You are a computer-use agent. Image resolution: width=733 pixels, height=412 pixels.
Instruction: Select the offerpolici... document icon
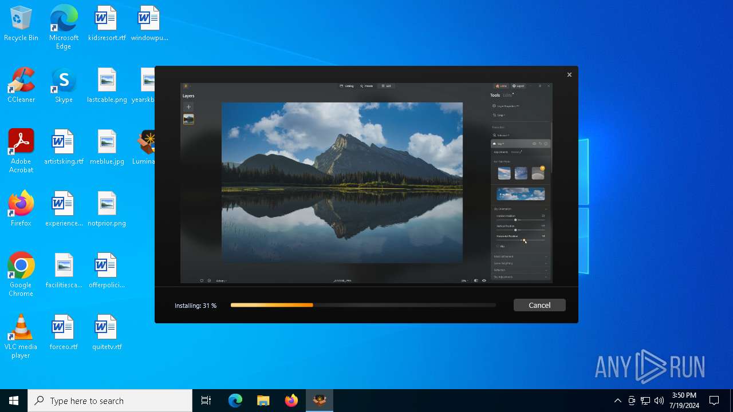[x=107, y=271]
